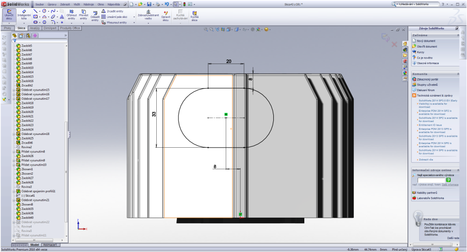Screen dimensions: 467x252
Task: Click the Oříznout entity trim tool
Action: [71, 15]
